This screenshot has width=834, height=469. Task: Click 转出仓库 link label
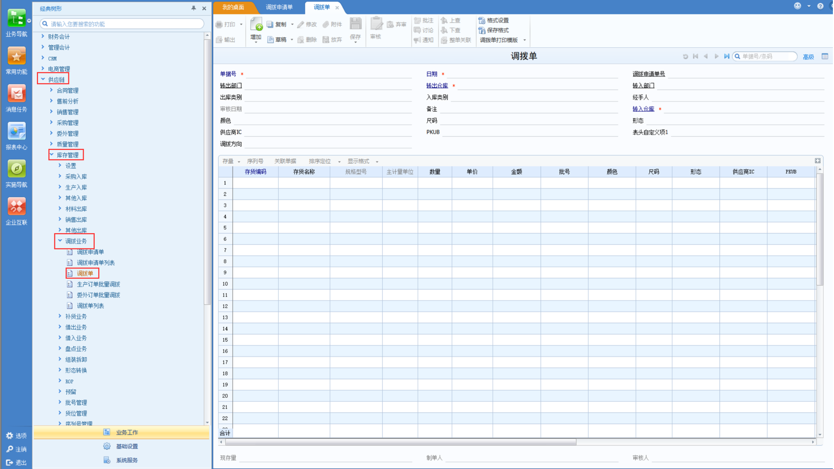pyautogui.click(x=437, y=86)
